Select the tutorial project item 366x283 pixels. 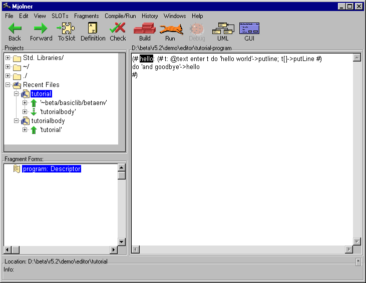(x=41, y=94)
